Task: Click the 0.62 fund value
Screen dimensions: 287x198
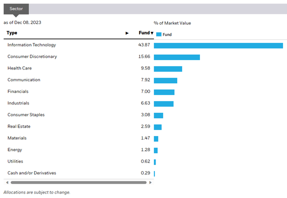Action: click(145, 161)
